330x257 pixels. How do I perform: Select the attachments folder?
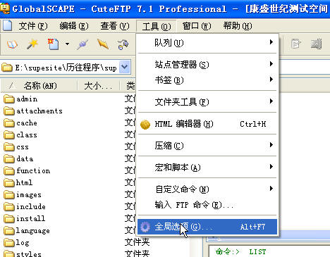point(33,111)
